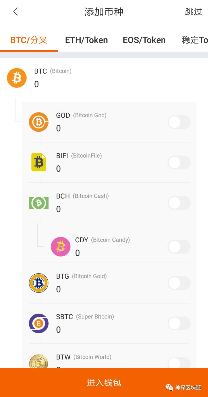
Task: Enable the GOD Bitcoin God switch
Action: pyautogui.click(x=179, y=122)
